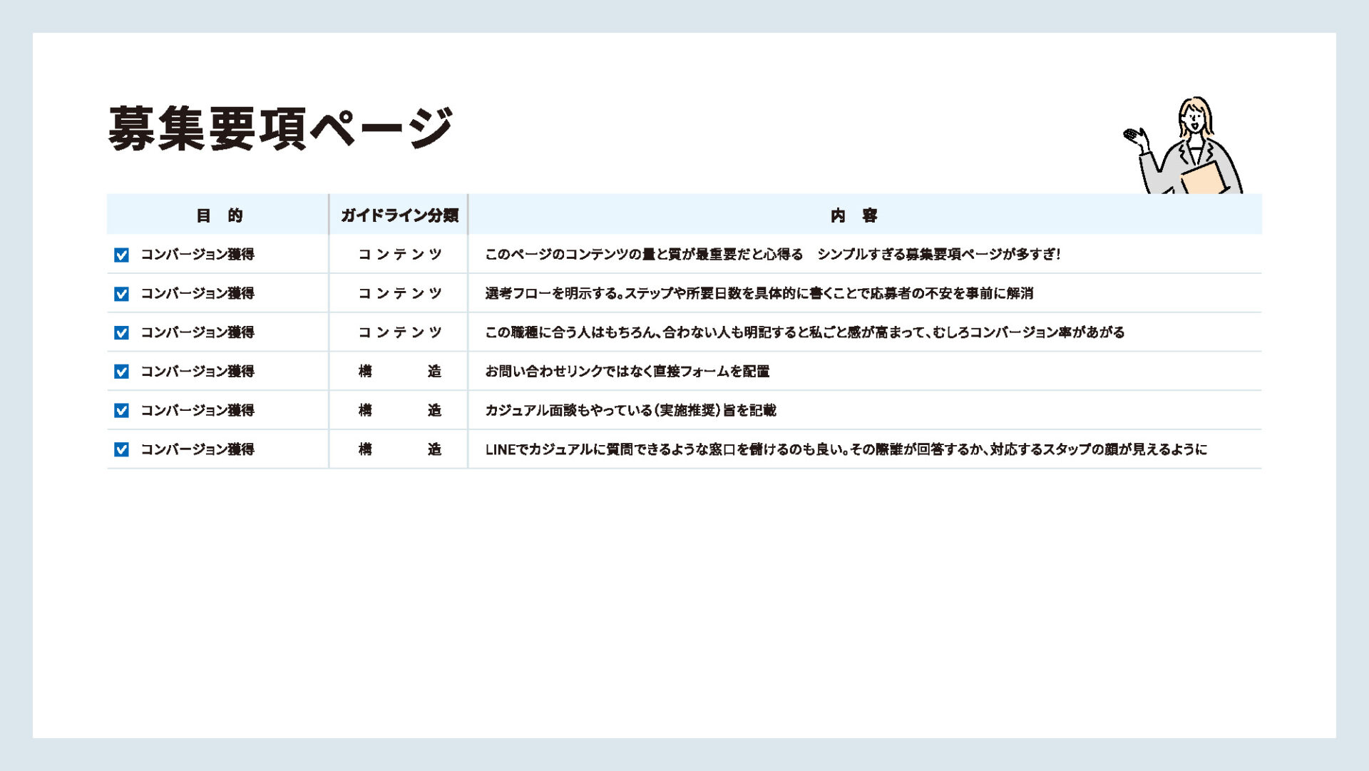Click the 目的 column header
The height and width of the screenshot is (771, 1369).
point(219,215)
